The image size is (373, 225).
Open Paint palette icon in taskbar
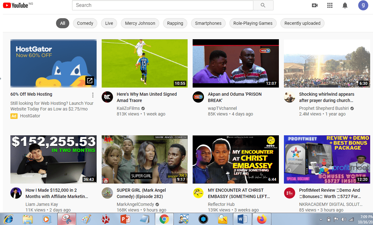86,219
